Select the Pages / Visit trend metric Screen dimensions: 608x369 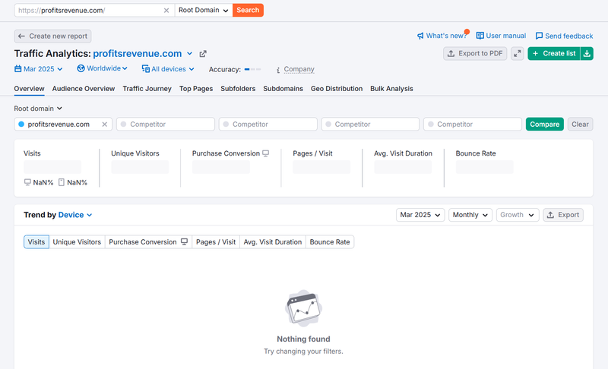[216, 242]
